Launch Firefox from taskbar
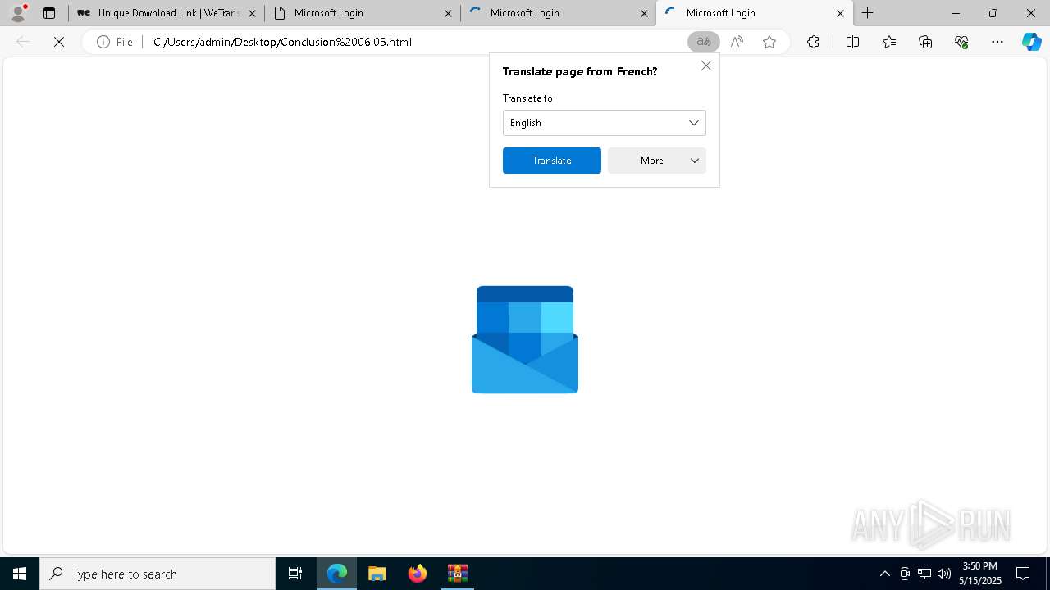Image resolution: width=1050 pixels, height=590 pixels. [418, 574]
